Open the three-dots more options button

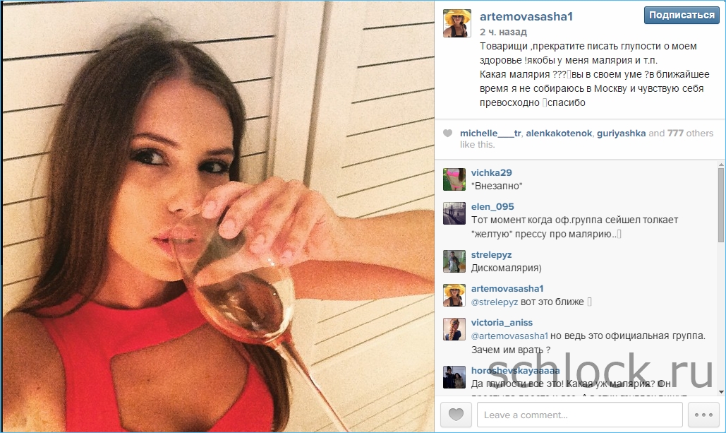click(x=703, y=415)
